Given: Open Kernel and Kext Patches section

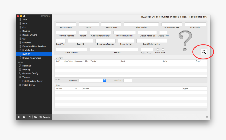Looking at the screenshot, I should [x=34, y=46].
